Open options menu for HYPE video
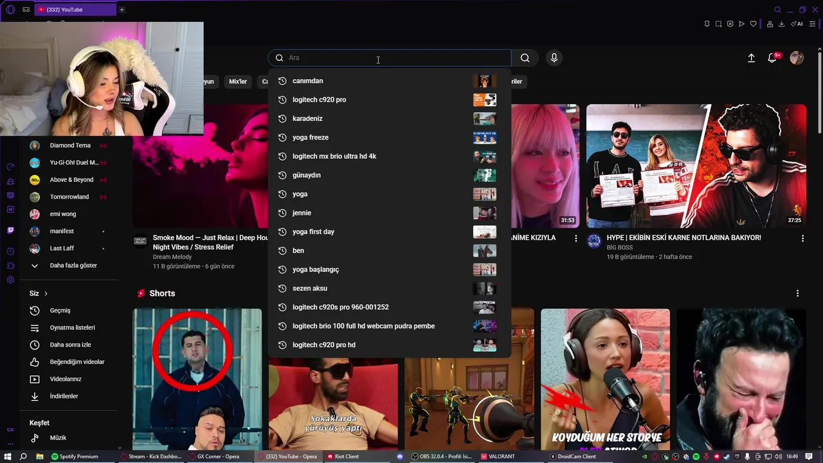Image resolution: width=823 pixels, height=463 pixels. pyautogui.click(x=802, y=239)
